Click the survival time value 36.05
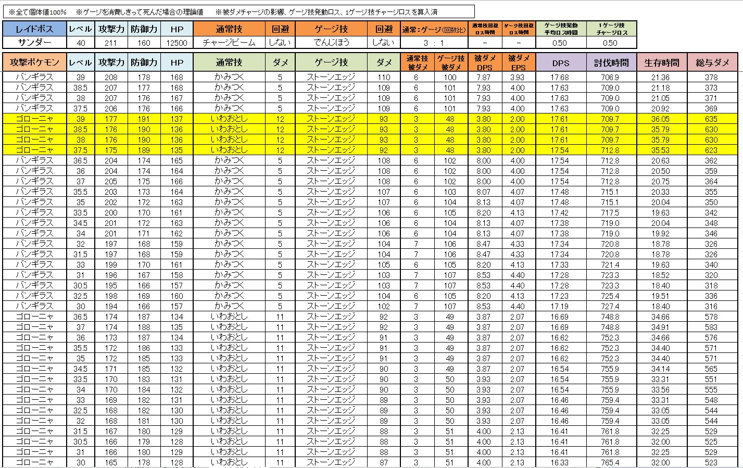The image size is (743, 468). pyautogui.click(x=661, y=119)
